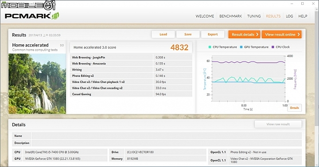Click the View raw result button
This screenshot has height=167, width=319.
point(278,124)
